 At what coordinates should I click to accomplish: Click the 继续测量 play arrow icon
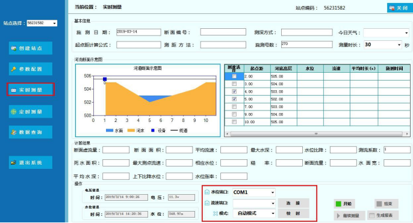coord(338,216)
